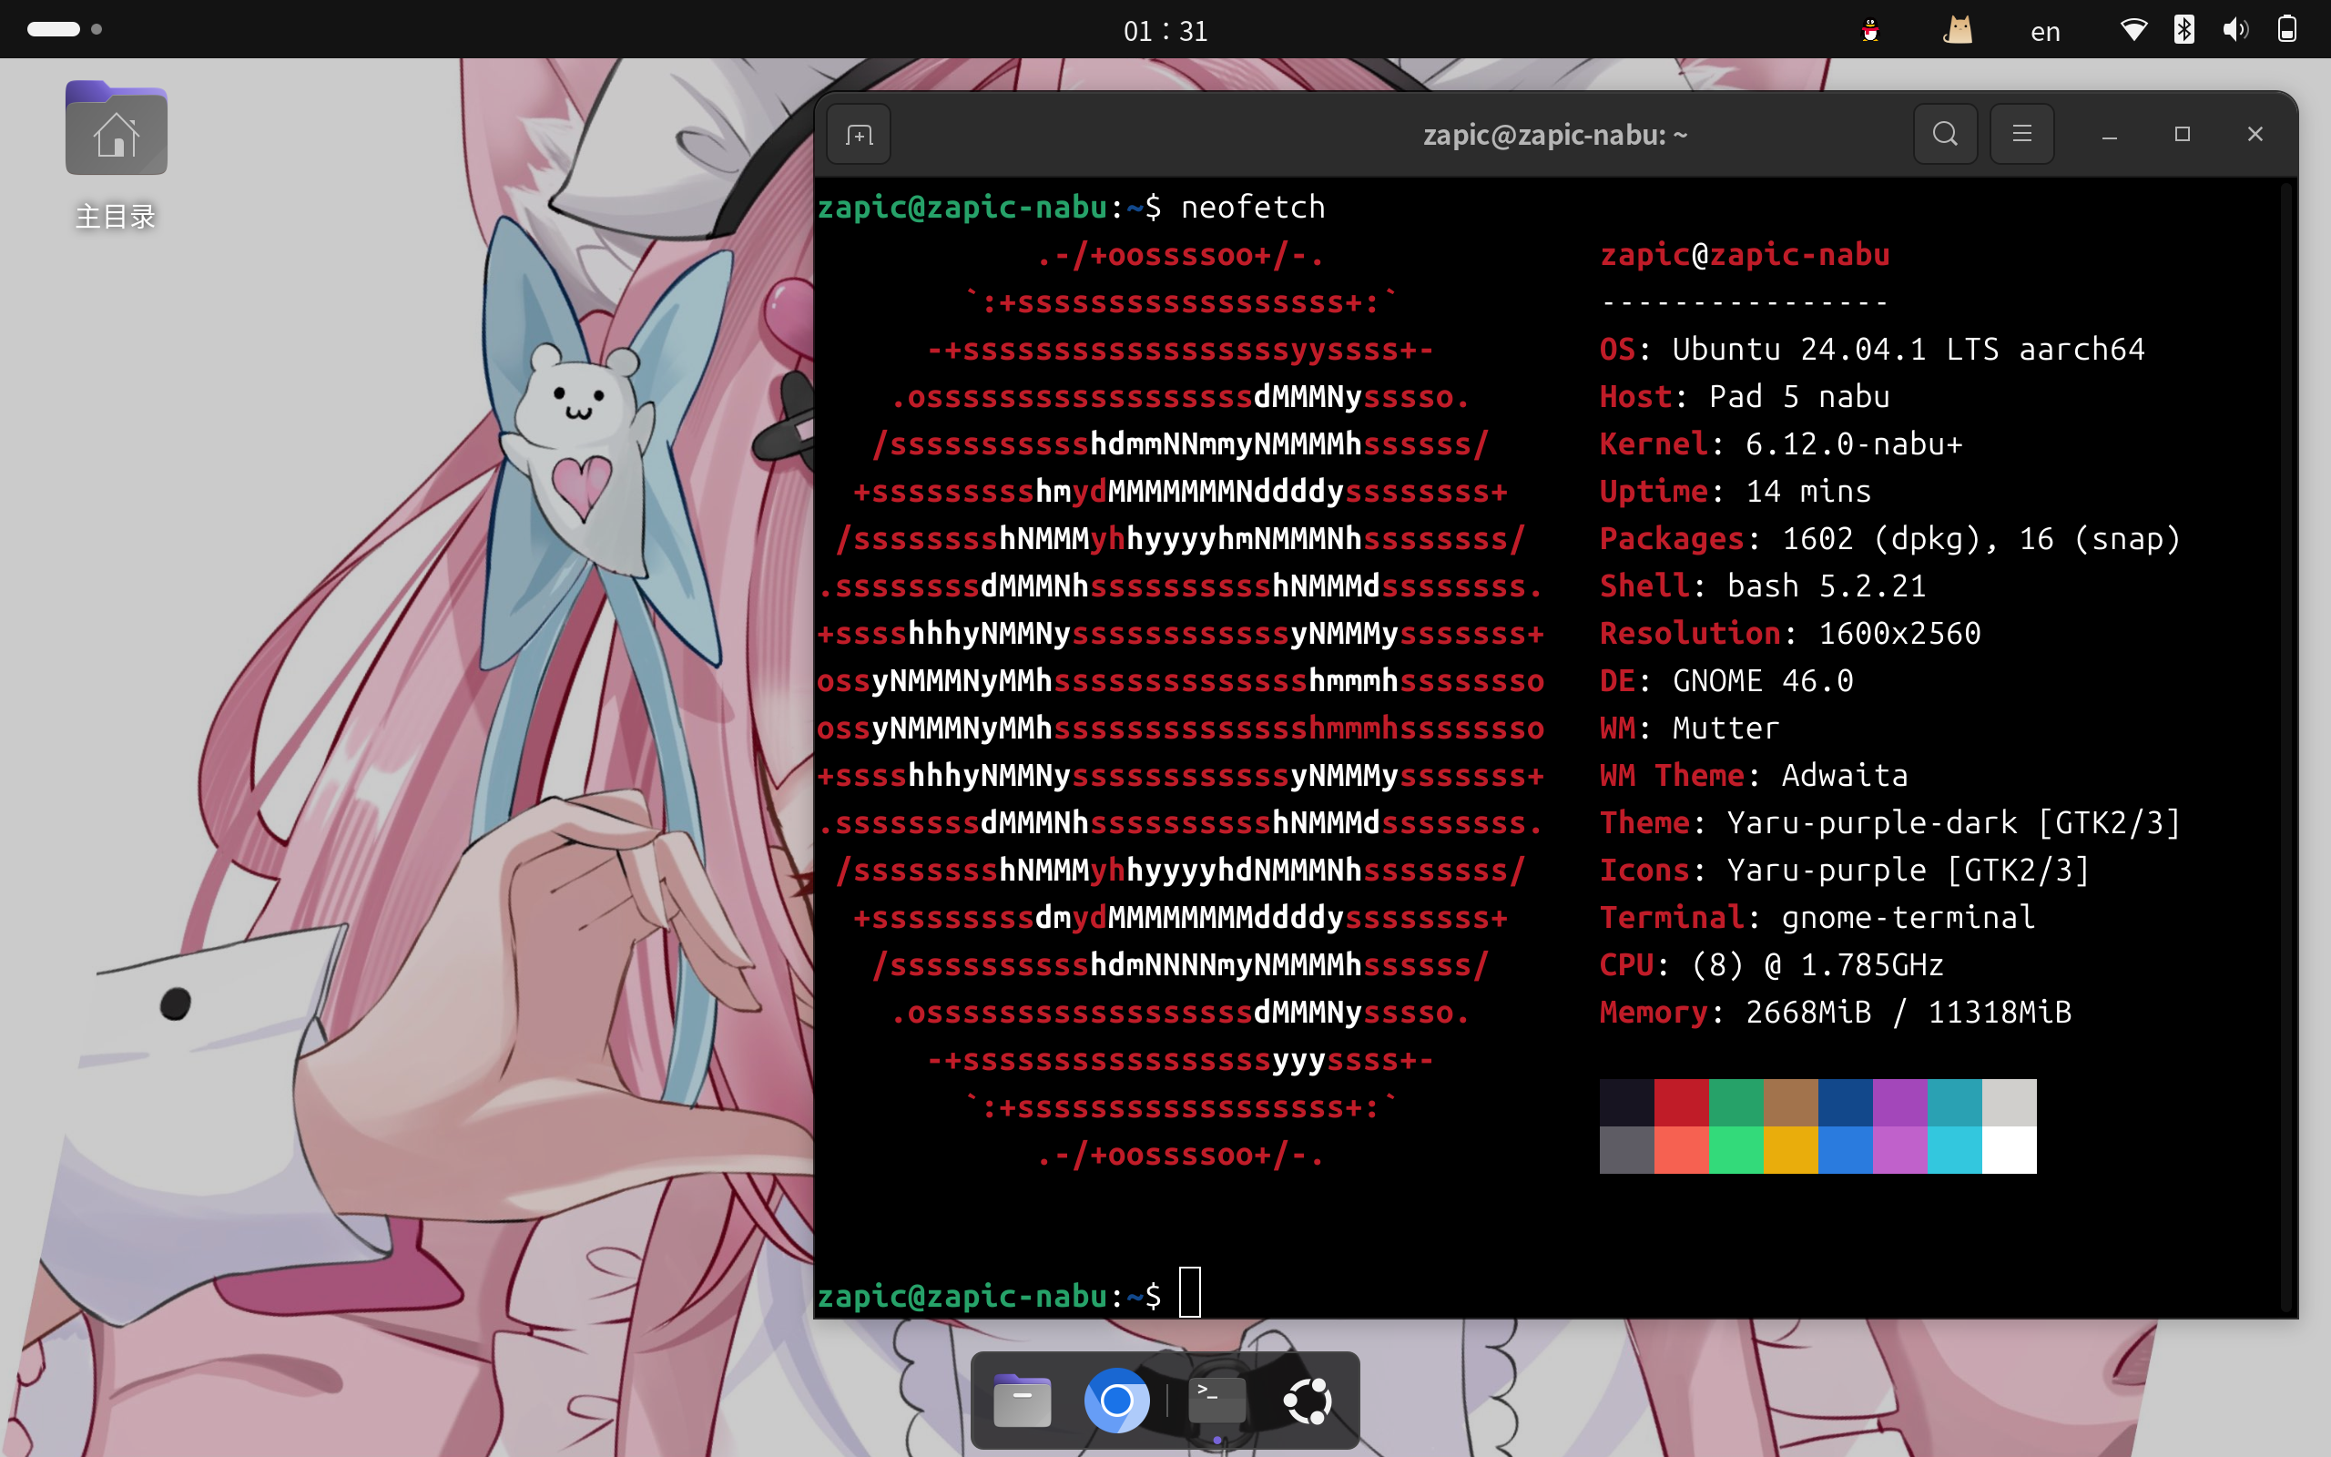The height and width of the screenshot is (1457, 2331).
Task: Click the Resolution value 1600x2560
Action: coord(1899,633)
